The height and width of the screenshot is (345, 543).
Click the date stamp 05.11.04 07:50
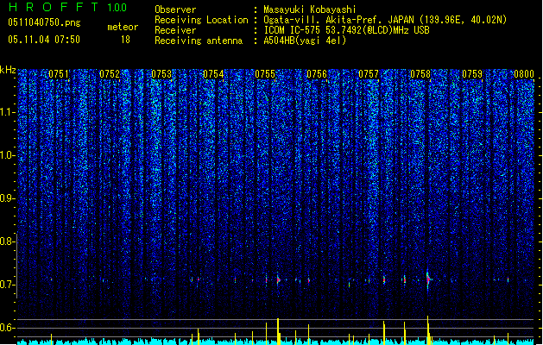tap(44, 40)
